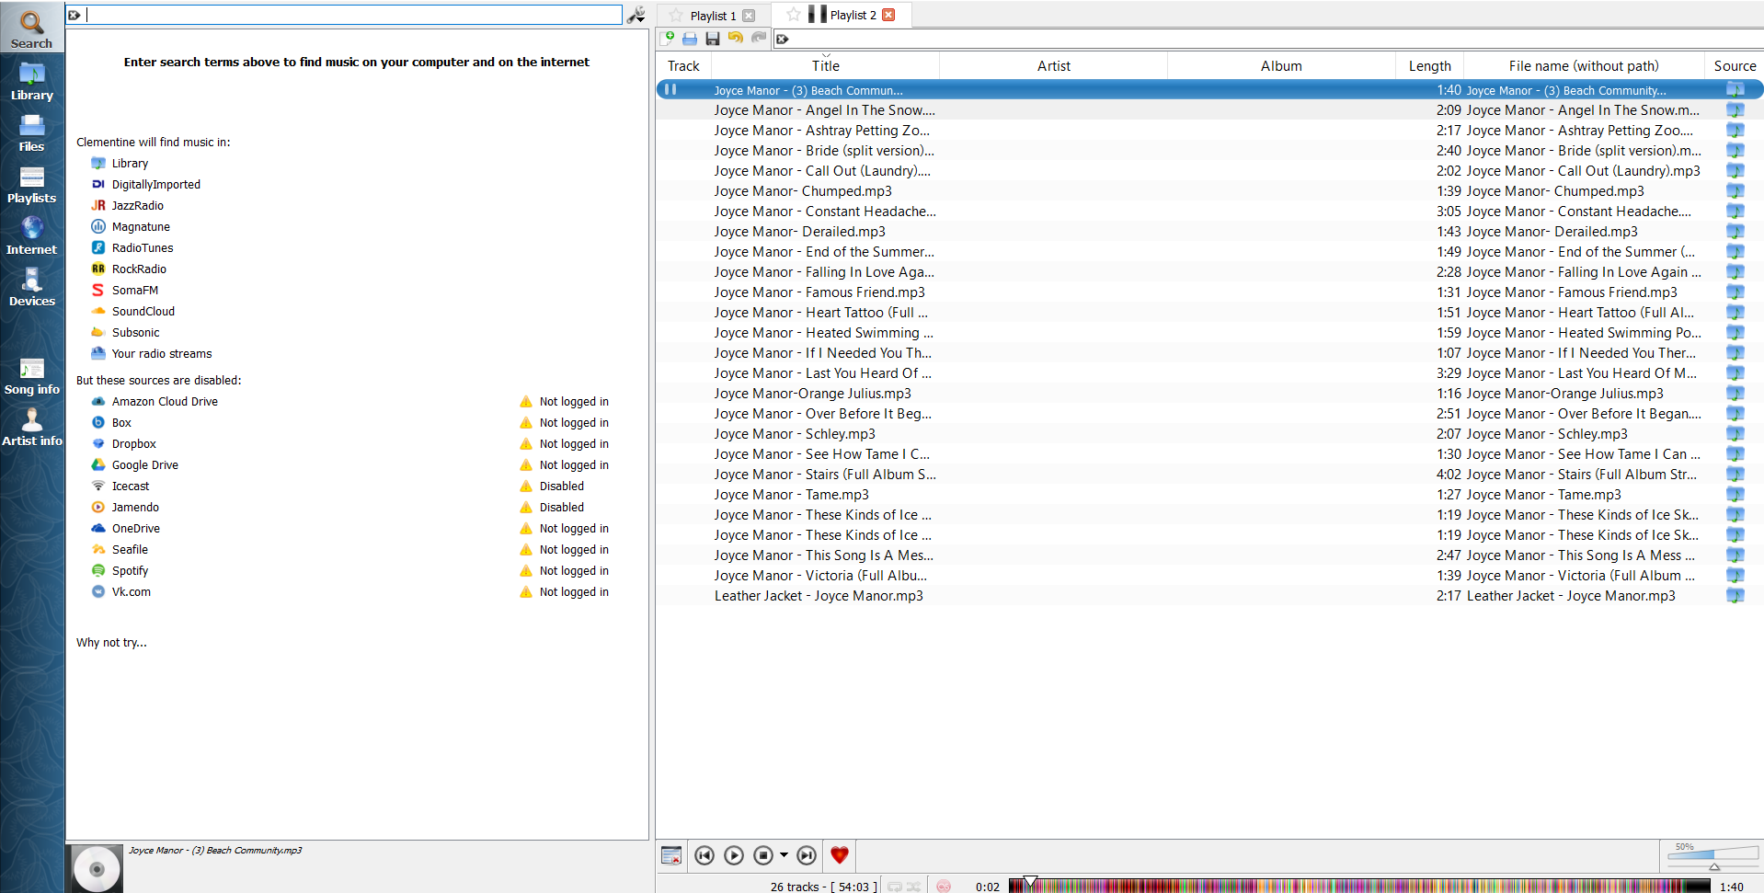Click Not logged in for Spotify
Screen dimensions: 1764x893
click(574, 571)
